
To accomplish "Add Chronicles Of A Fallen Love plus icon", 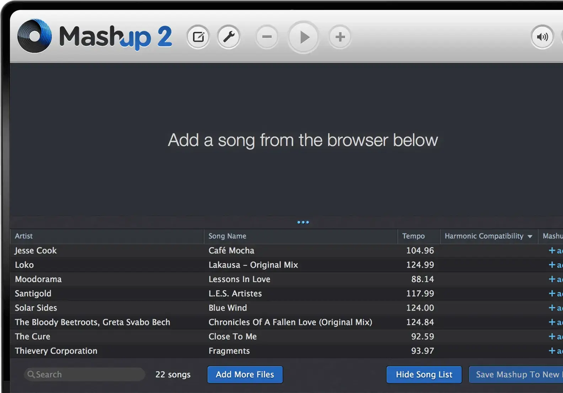I will 552,322.
